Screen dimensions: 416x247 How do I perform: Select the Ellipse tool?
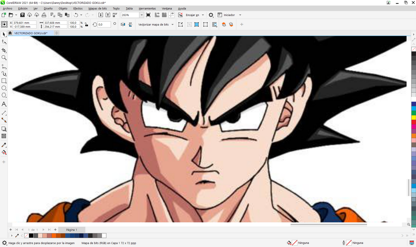pyautogui.click(x=4, y=88)
